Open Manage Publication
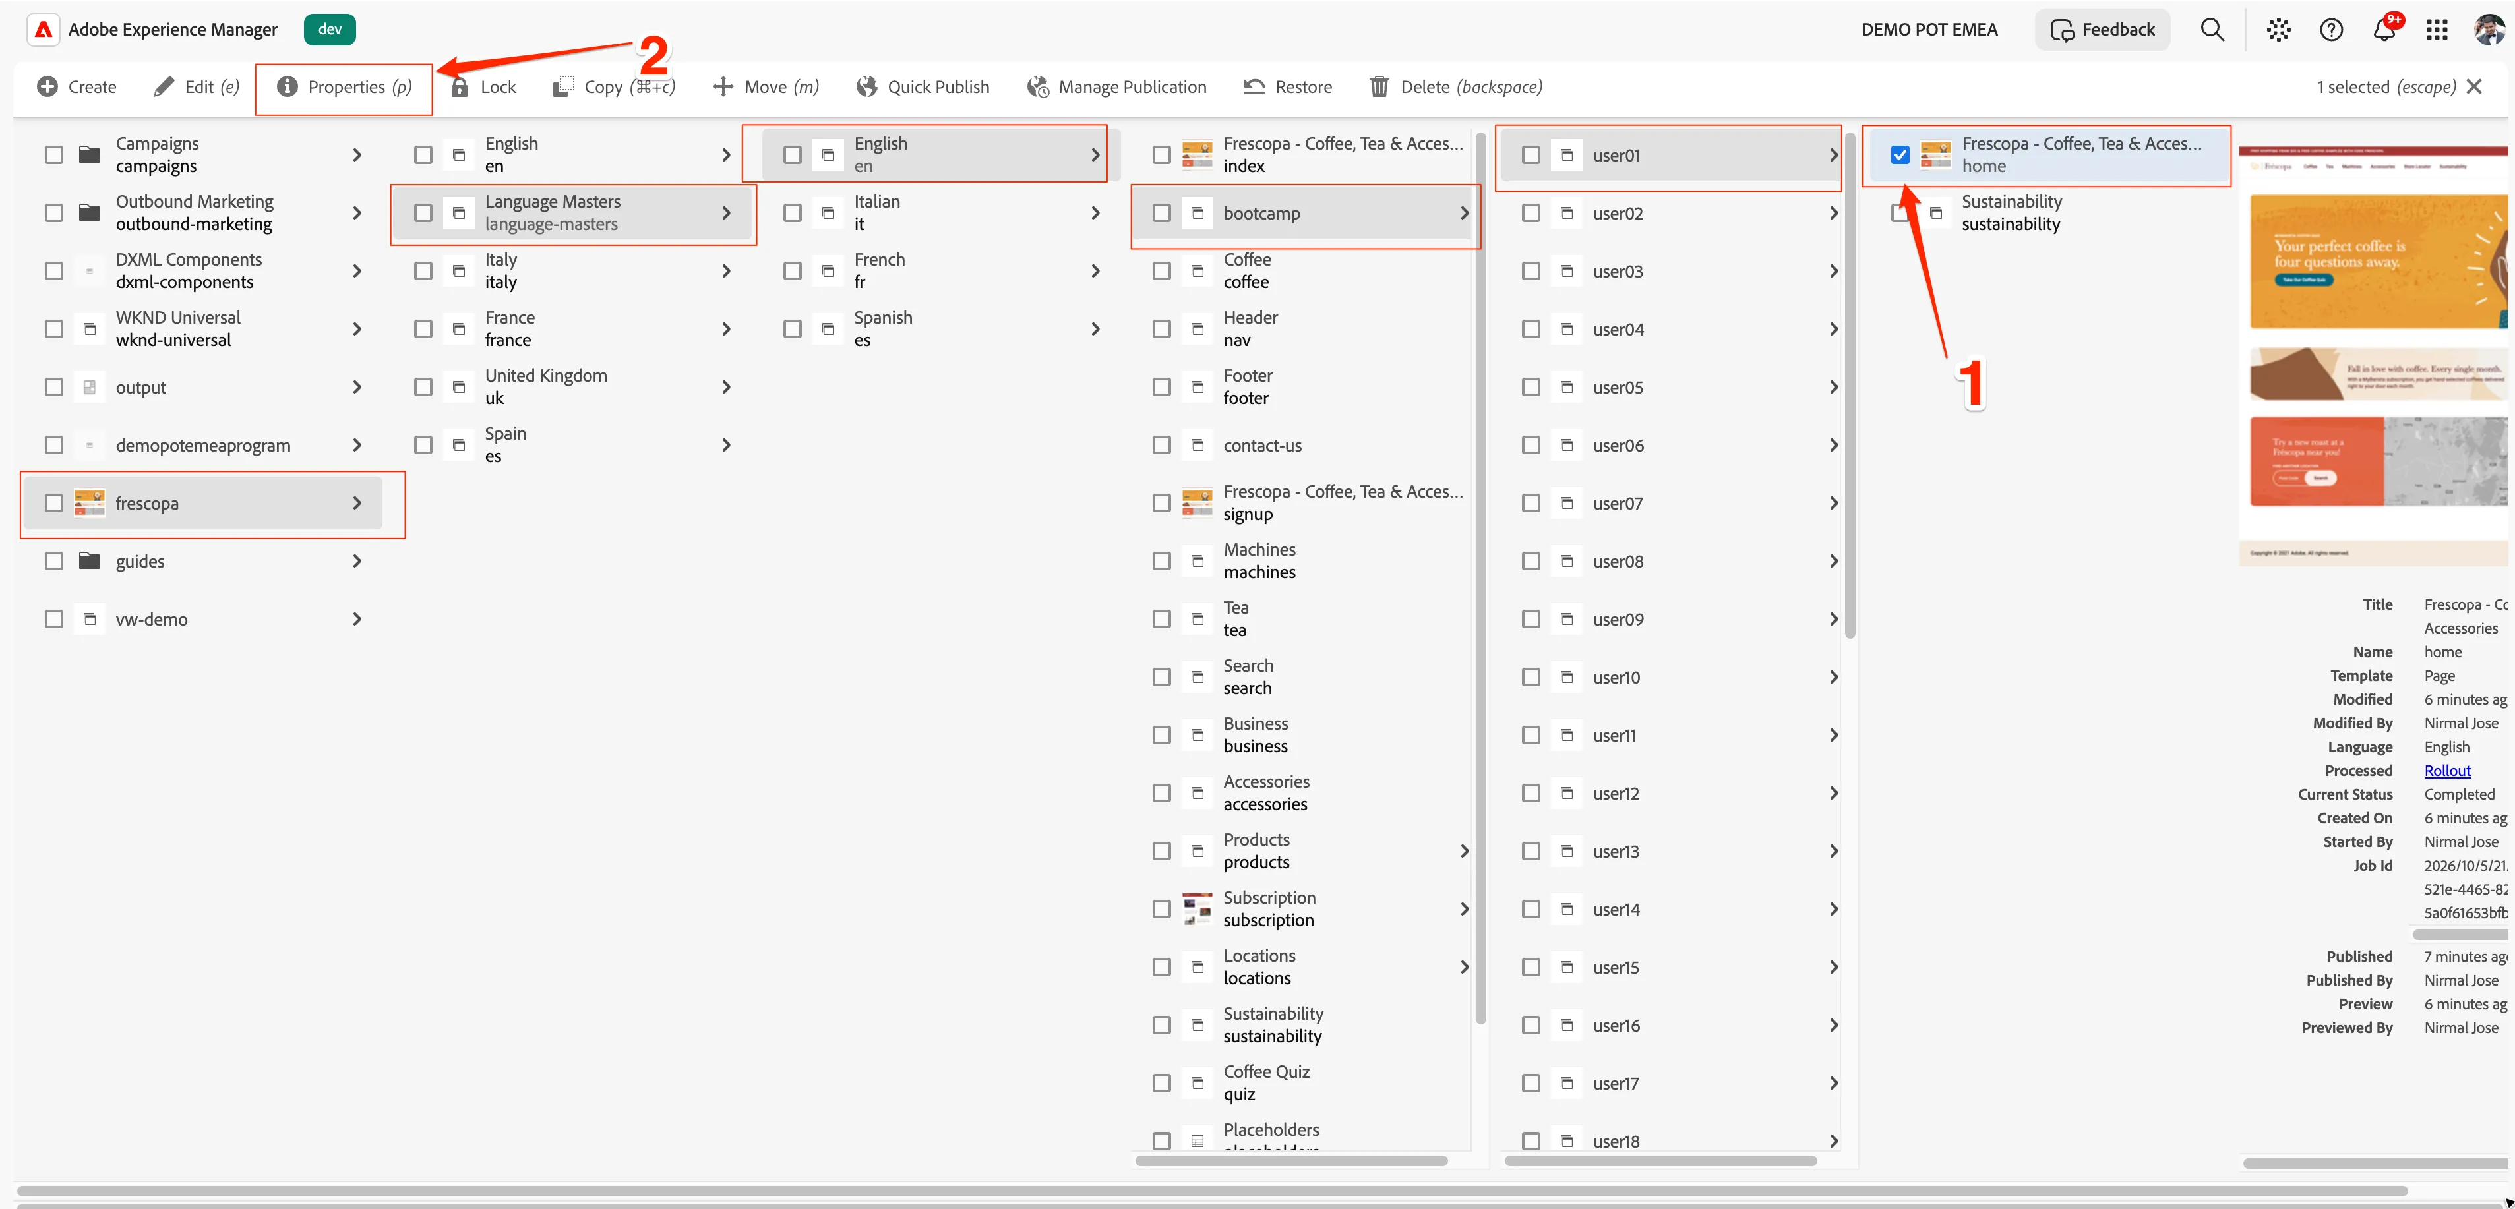This screenshot has width=2515, height=1209. pyautogui.click(x=1116, y=87)
